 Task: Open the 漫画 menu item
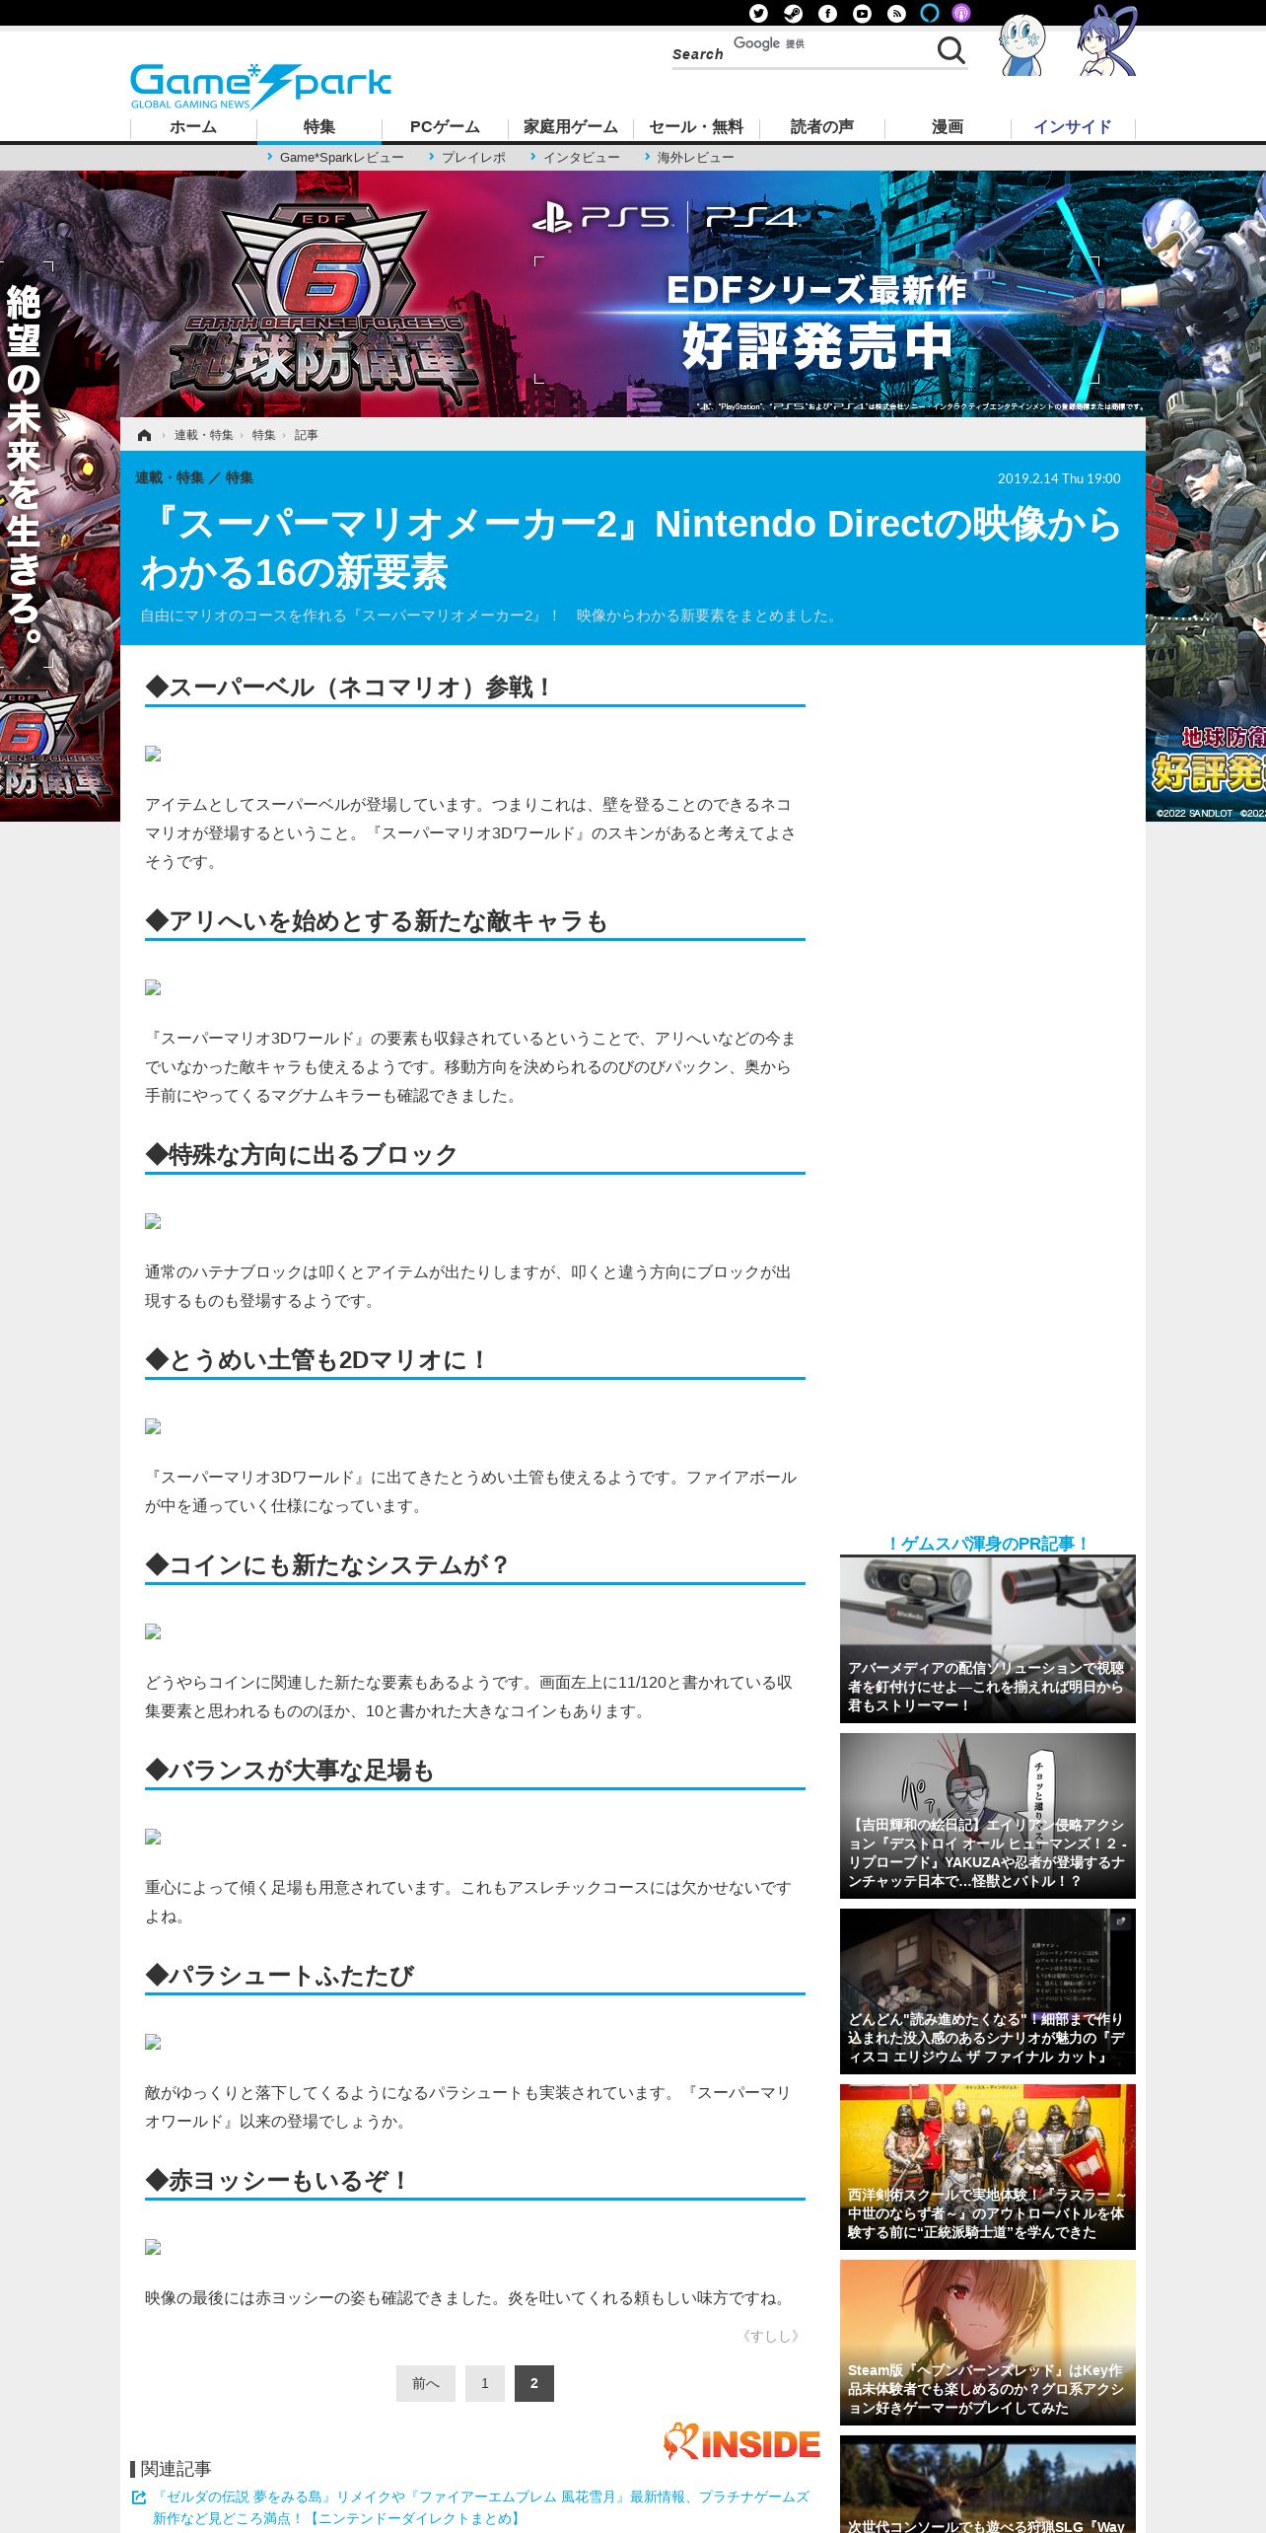click(948, 127)
